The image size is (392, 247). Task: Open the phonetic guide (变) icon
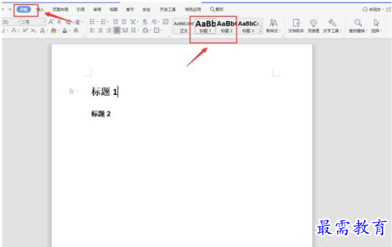pos(78,22)
